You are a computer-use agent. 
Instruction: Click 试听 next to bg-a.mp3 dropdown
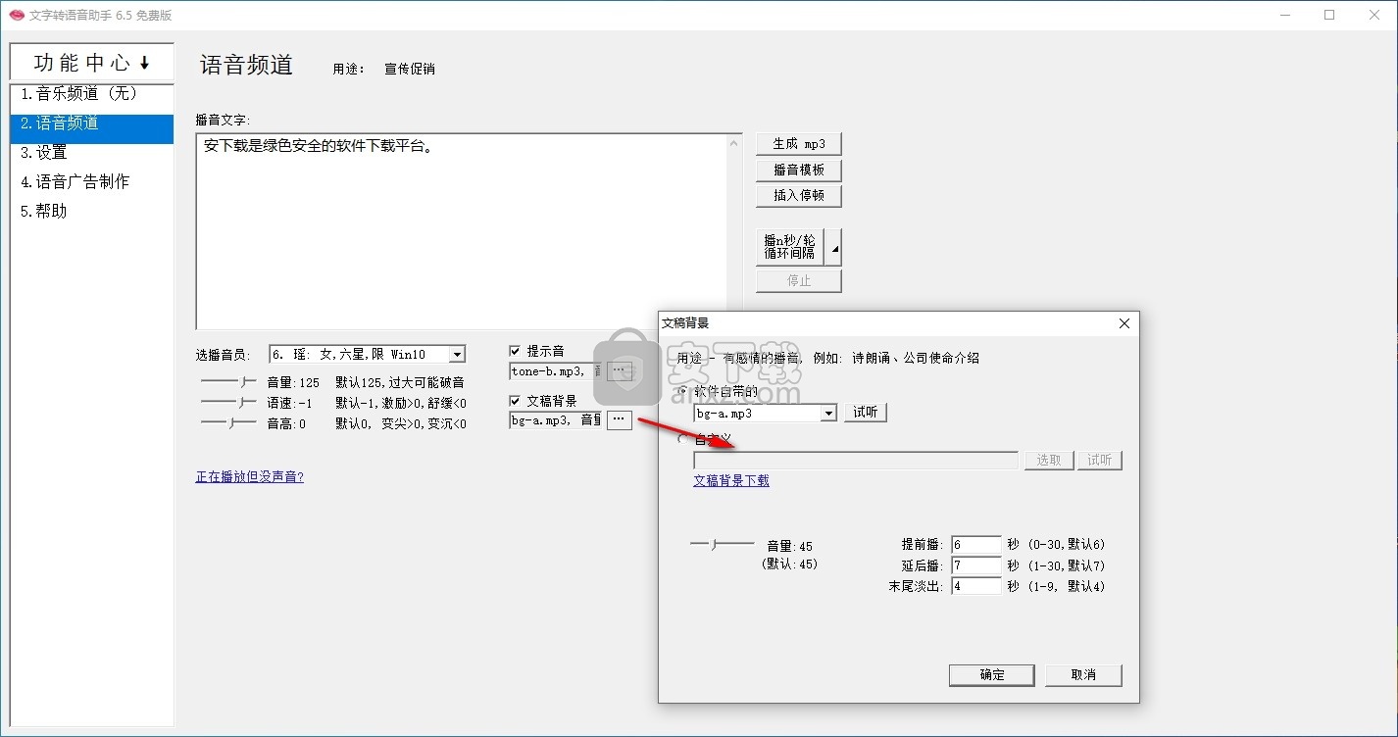tap(866, 413)
